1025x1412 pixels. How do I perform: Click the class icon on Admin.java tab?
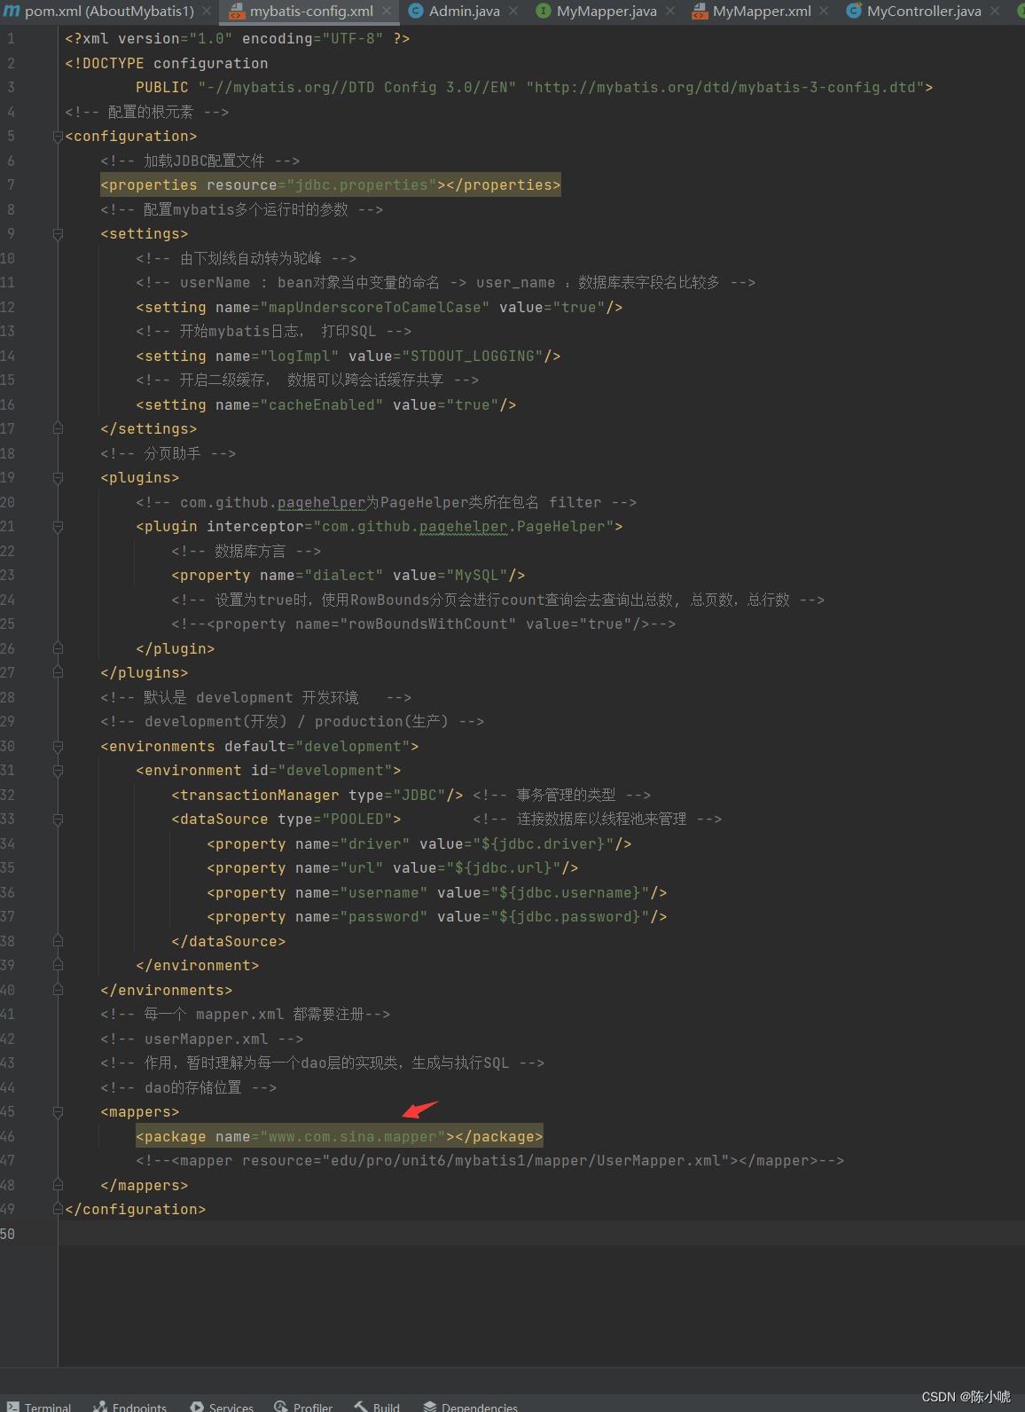click(x=415, y=11)
